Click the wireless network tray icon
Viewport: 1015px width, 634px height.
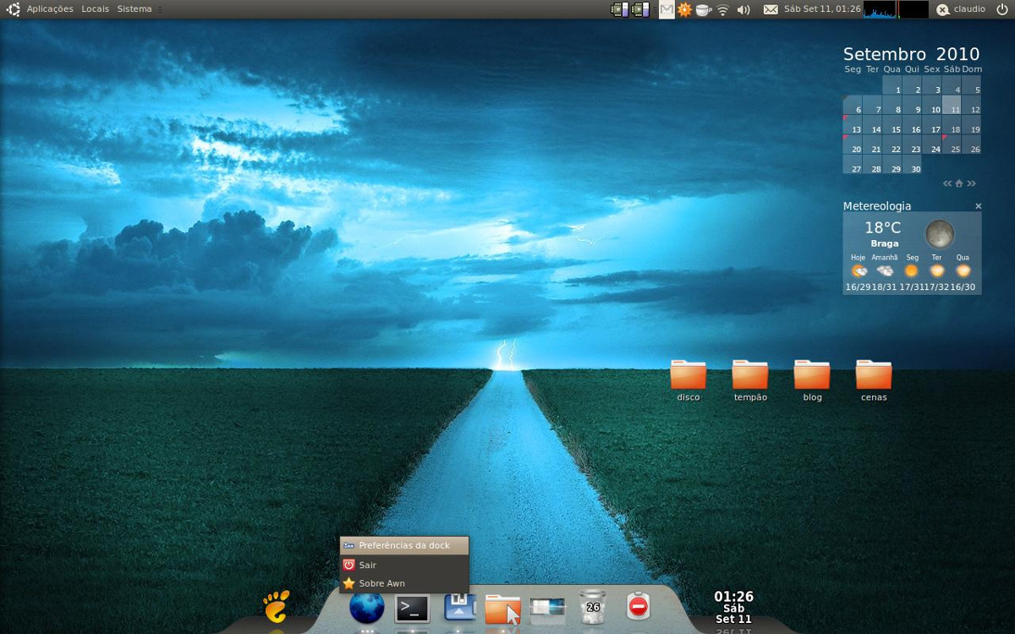(722, 9)
